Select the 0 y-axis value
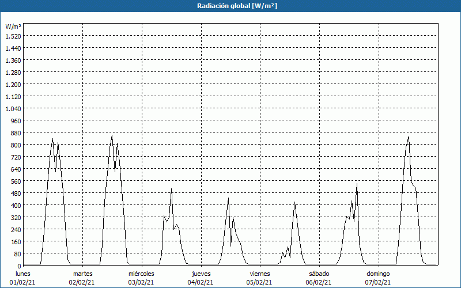 click(20, 266)
